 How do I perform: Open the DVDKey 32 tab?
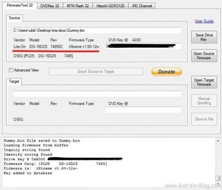(x=50, y=6)
